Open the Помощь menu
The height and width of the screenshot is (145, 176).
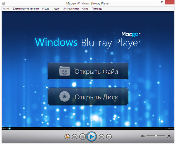point(97,9)
